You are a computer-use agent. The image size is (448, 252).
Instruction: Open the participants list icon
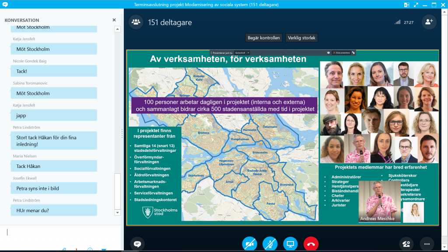136,22
